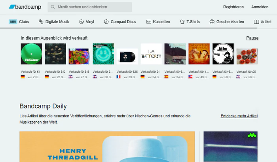Open the Artikel book icon
The height and width of the screenshot is (162, 277).
(256, 22)
